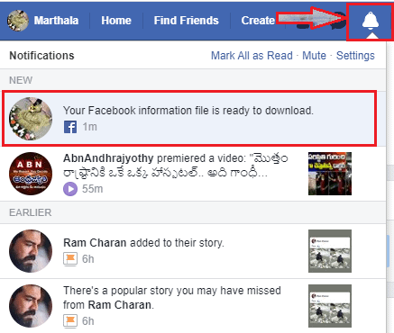394x333 pixels.
Task: Go to Marthala profile name link
Action: pos(56,21)
